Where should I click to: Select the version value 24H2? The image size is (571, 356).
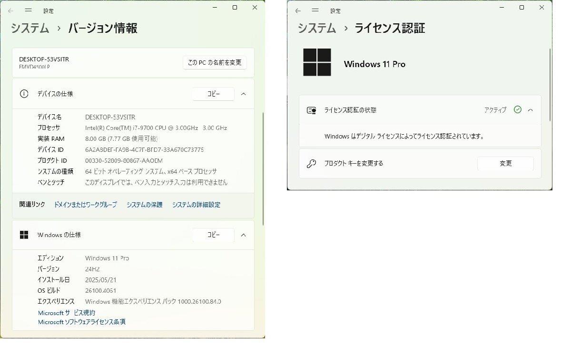[x=92, y=269]
